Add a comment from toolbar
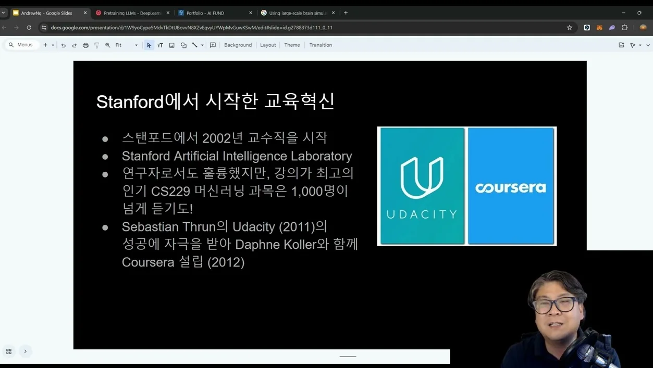The image size is (653, 368). tap(213, 45)
